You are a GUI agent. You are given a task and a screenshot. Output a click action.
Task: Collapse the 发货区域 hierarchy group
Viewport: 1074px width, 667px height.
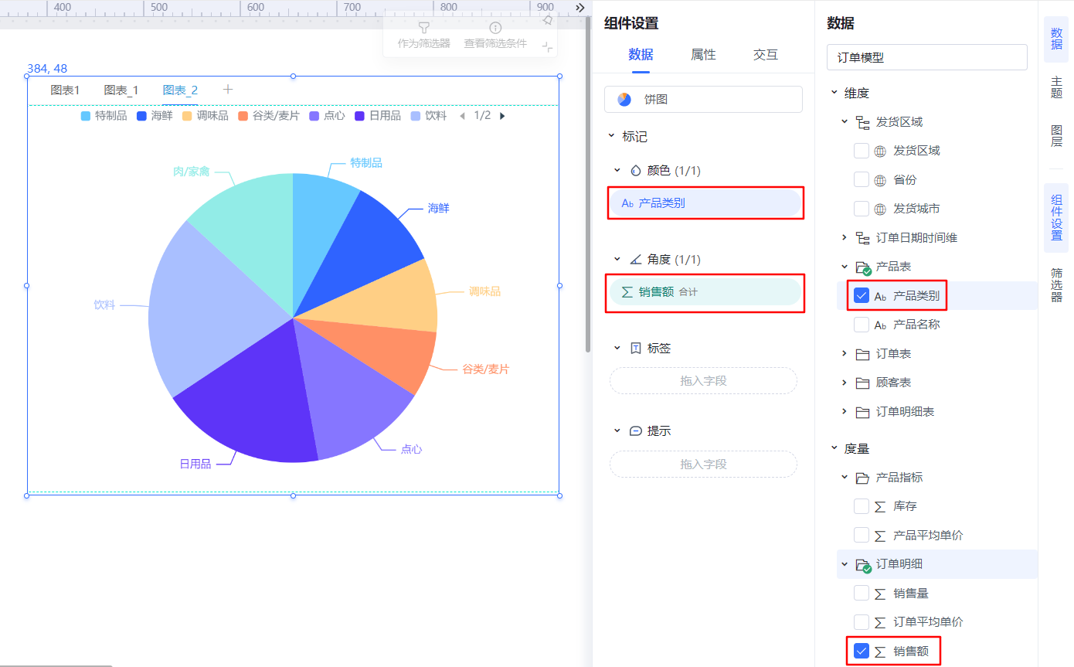point(845,122)
